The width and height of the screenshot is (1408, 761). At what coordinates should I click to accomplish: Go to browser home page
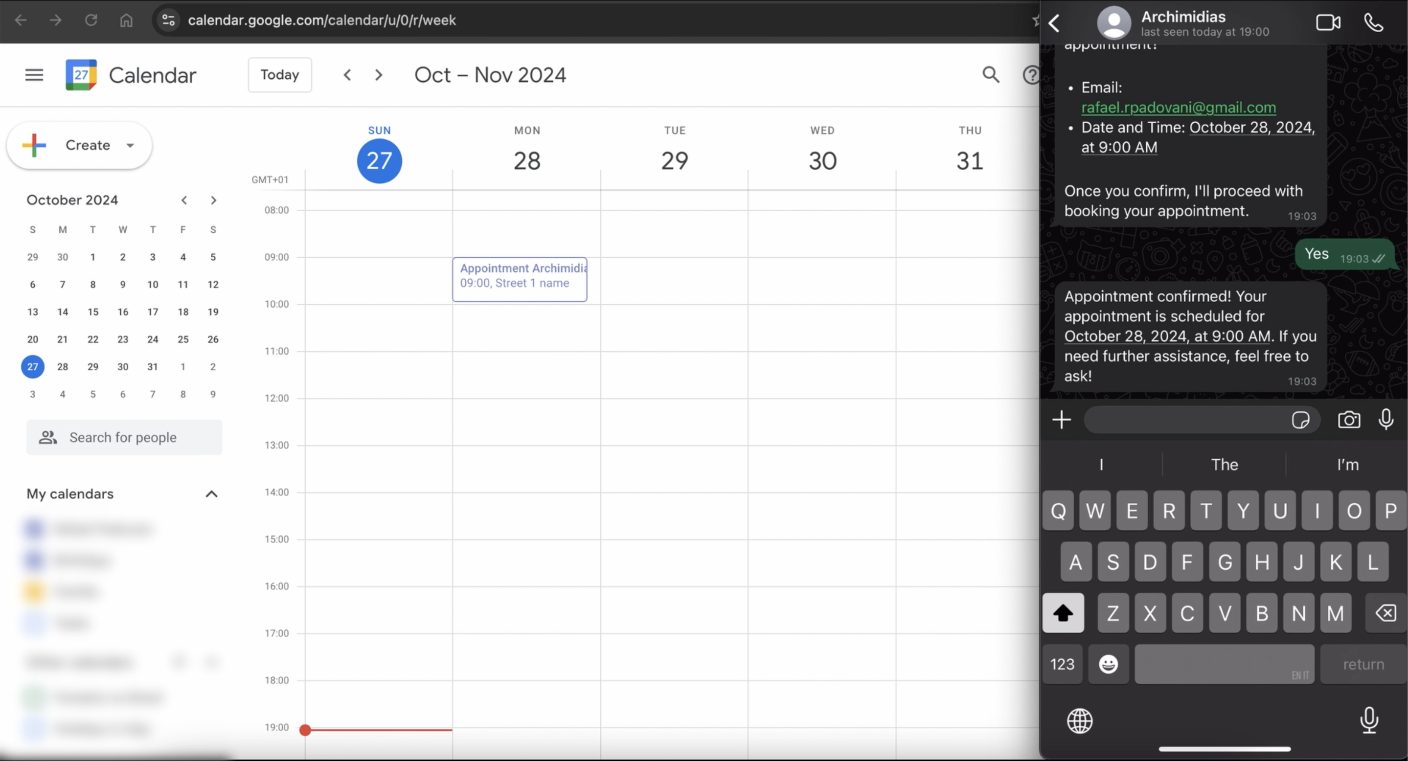(126, 20)
